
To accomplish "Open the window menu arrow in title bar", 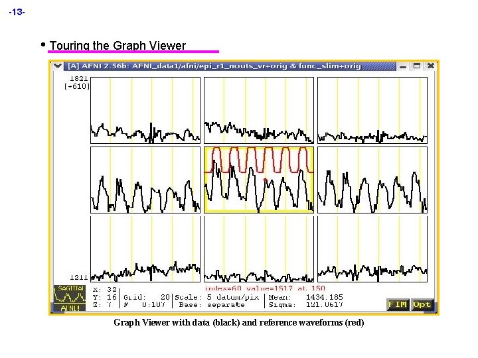I will tap(58, 66).
